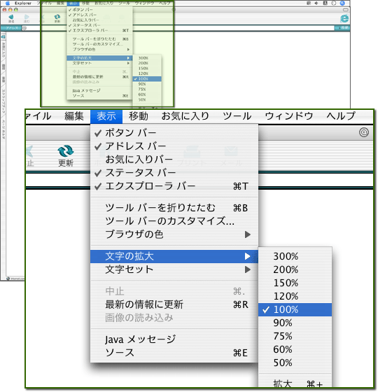Open the Explorer application menu
The height and width of the screenshot is (392, 378).
(23, 3)
